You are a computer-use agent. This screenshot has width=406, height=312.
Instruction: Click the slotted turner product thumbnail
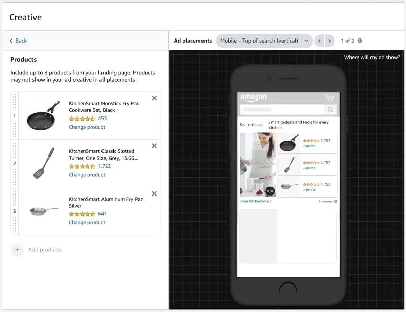tap(44, 163)
